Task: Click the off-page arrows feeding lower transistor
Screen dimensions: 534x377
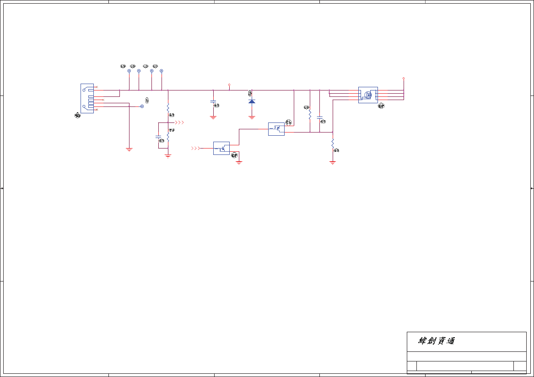Action: pyautogui.click(x=196, y=149)
